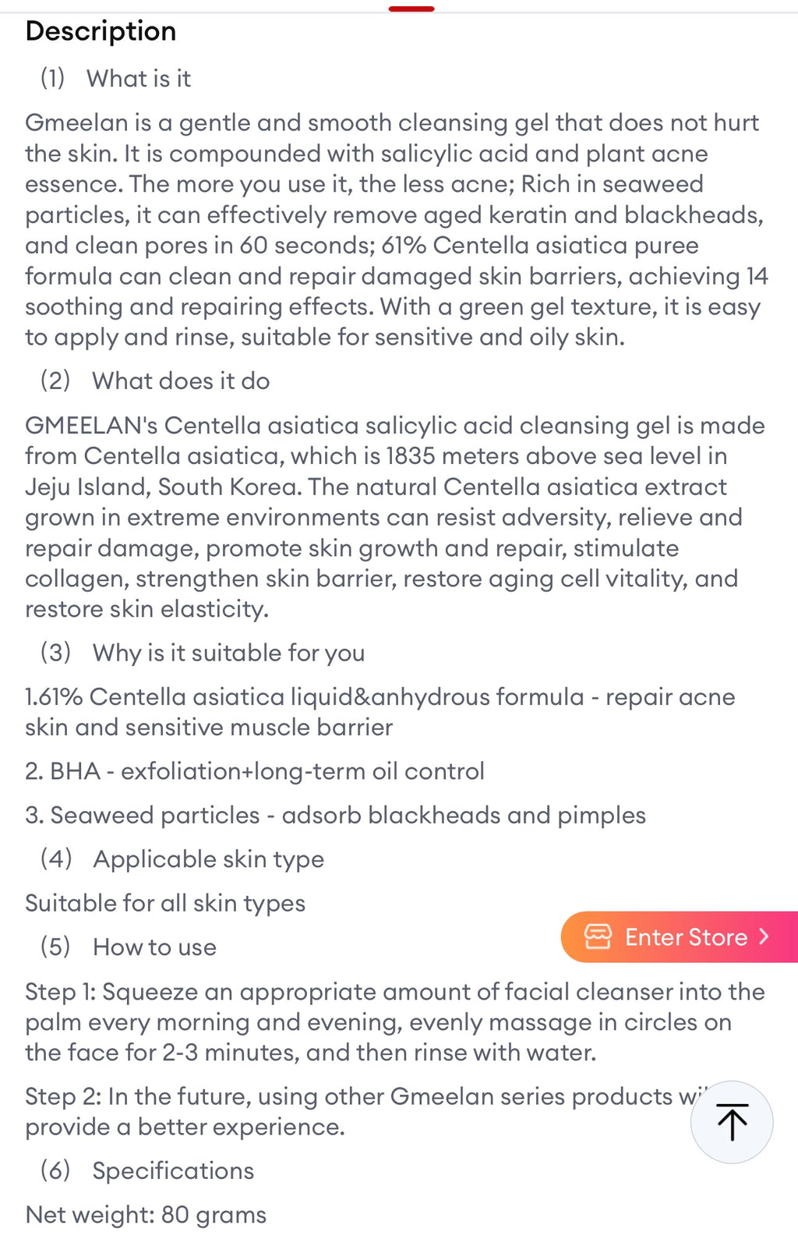Image resolution: width=798 pixels, height=1239 pixels.
Task: Click the BHA exfoliation oil control line
Action: point(255,771)
